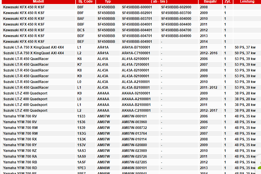Click the Modell column header
The image size is (261, 174).
(38, 2)
